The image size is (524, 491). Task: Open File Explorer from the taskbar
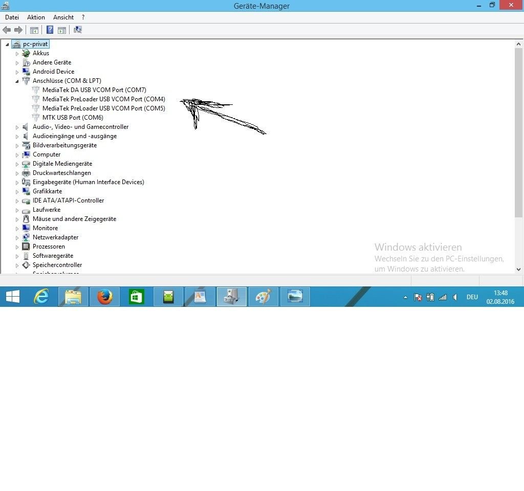pyautogui.click(x=73, y=297)
